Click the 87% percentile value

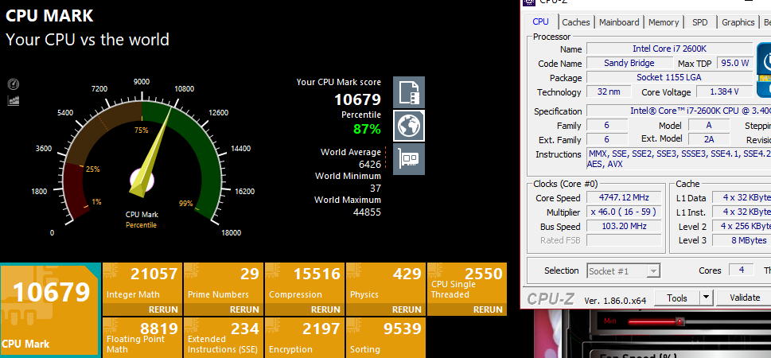tap(367, 130)
